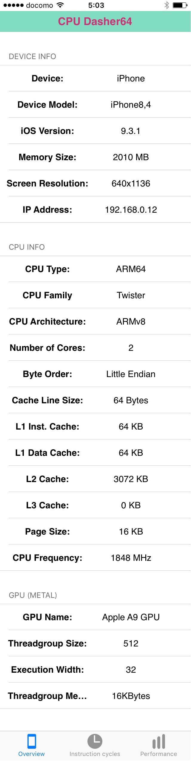Open the Performance tab label
Screen dimensions: 191x764
click(x=158, y=754)
